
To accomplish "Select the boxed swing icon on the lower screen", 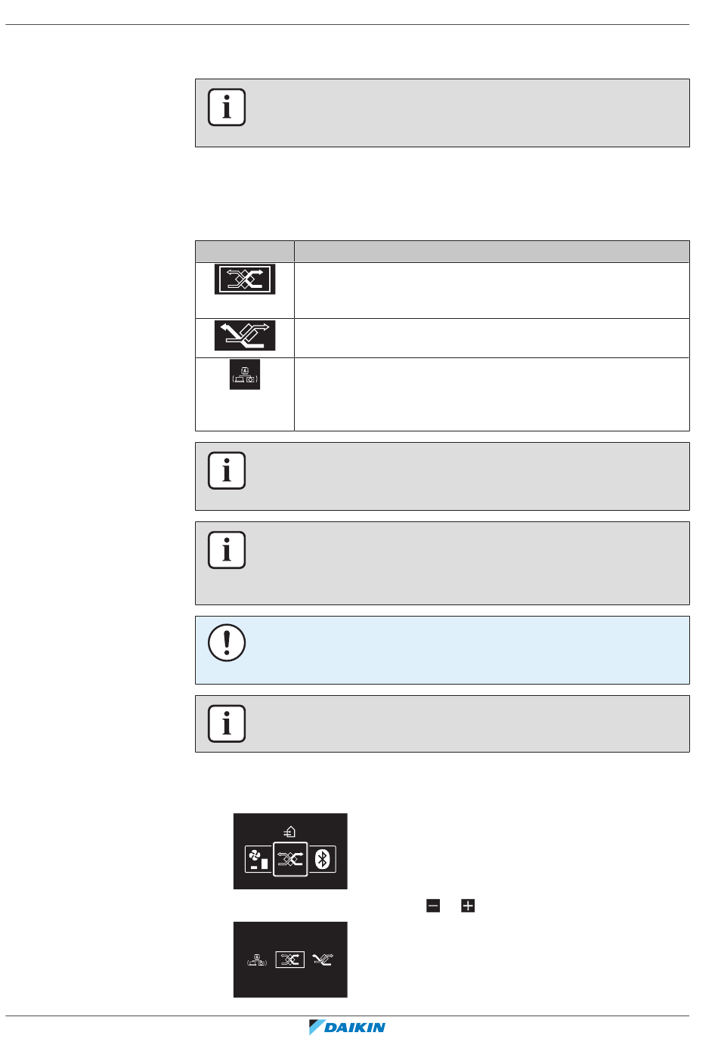I will pos(290,960).
